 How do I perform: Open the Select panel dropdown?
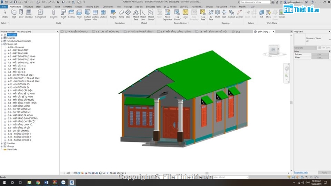click(x=5, y=23)
